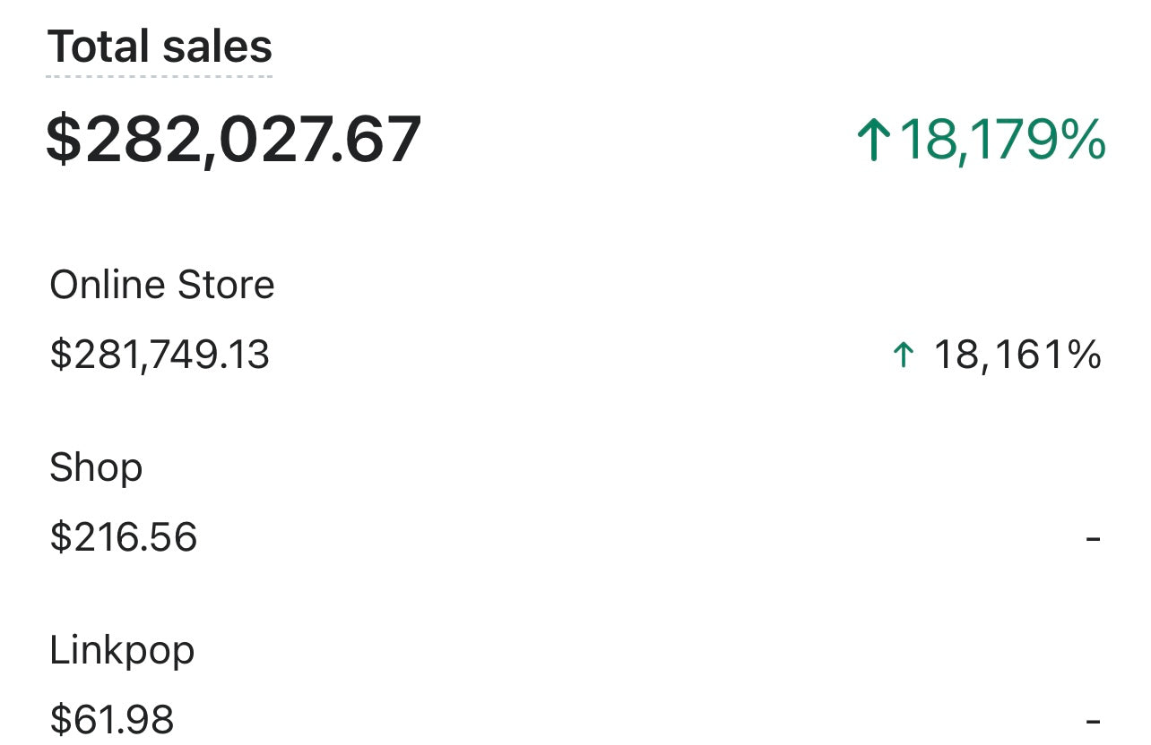Select the $216.56 Shop amount
Screen dimensions: 1151x745
click(124, 537)
